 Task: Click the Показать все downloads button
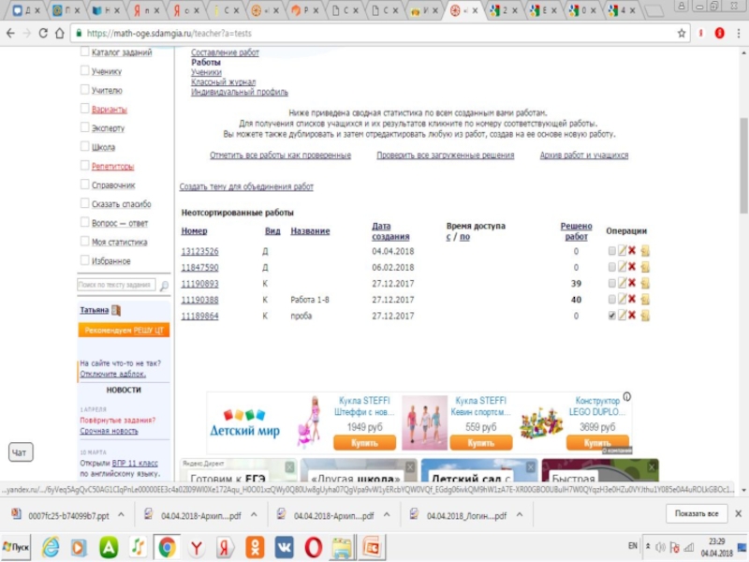tap(697, 514)
